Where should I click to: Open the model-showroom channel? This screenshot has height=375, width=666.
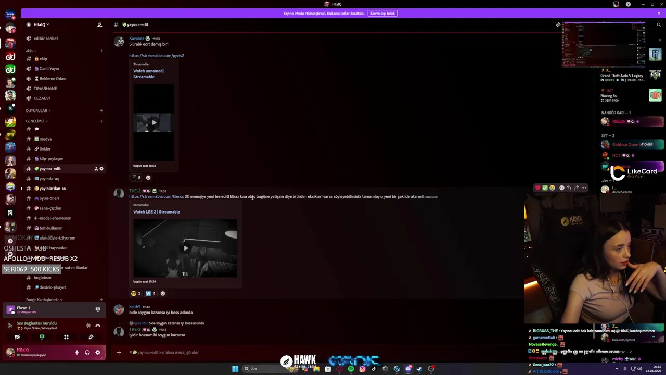[x=55, y=218]
